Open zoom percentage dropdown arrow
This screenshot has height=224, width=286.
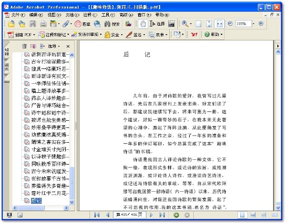[x=254, y=24]
